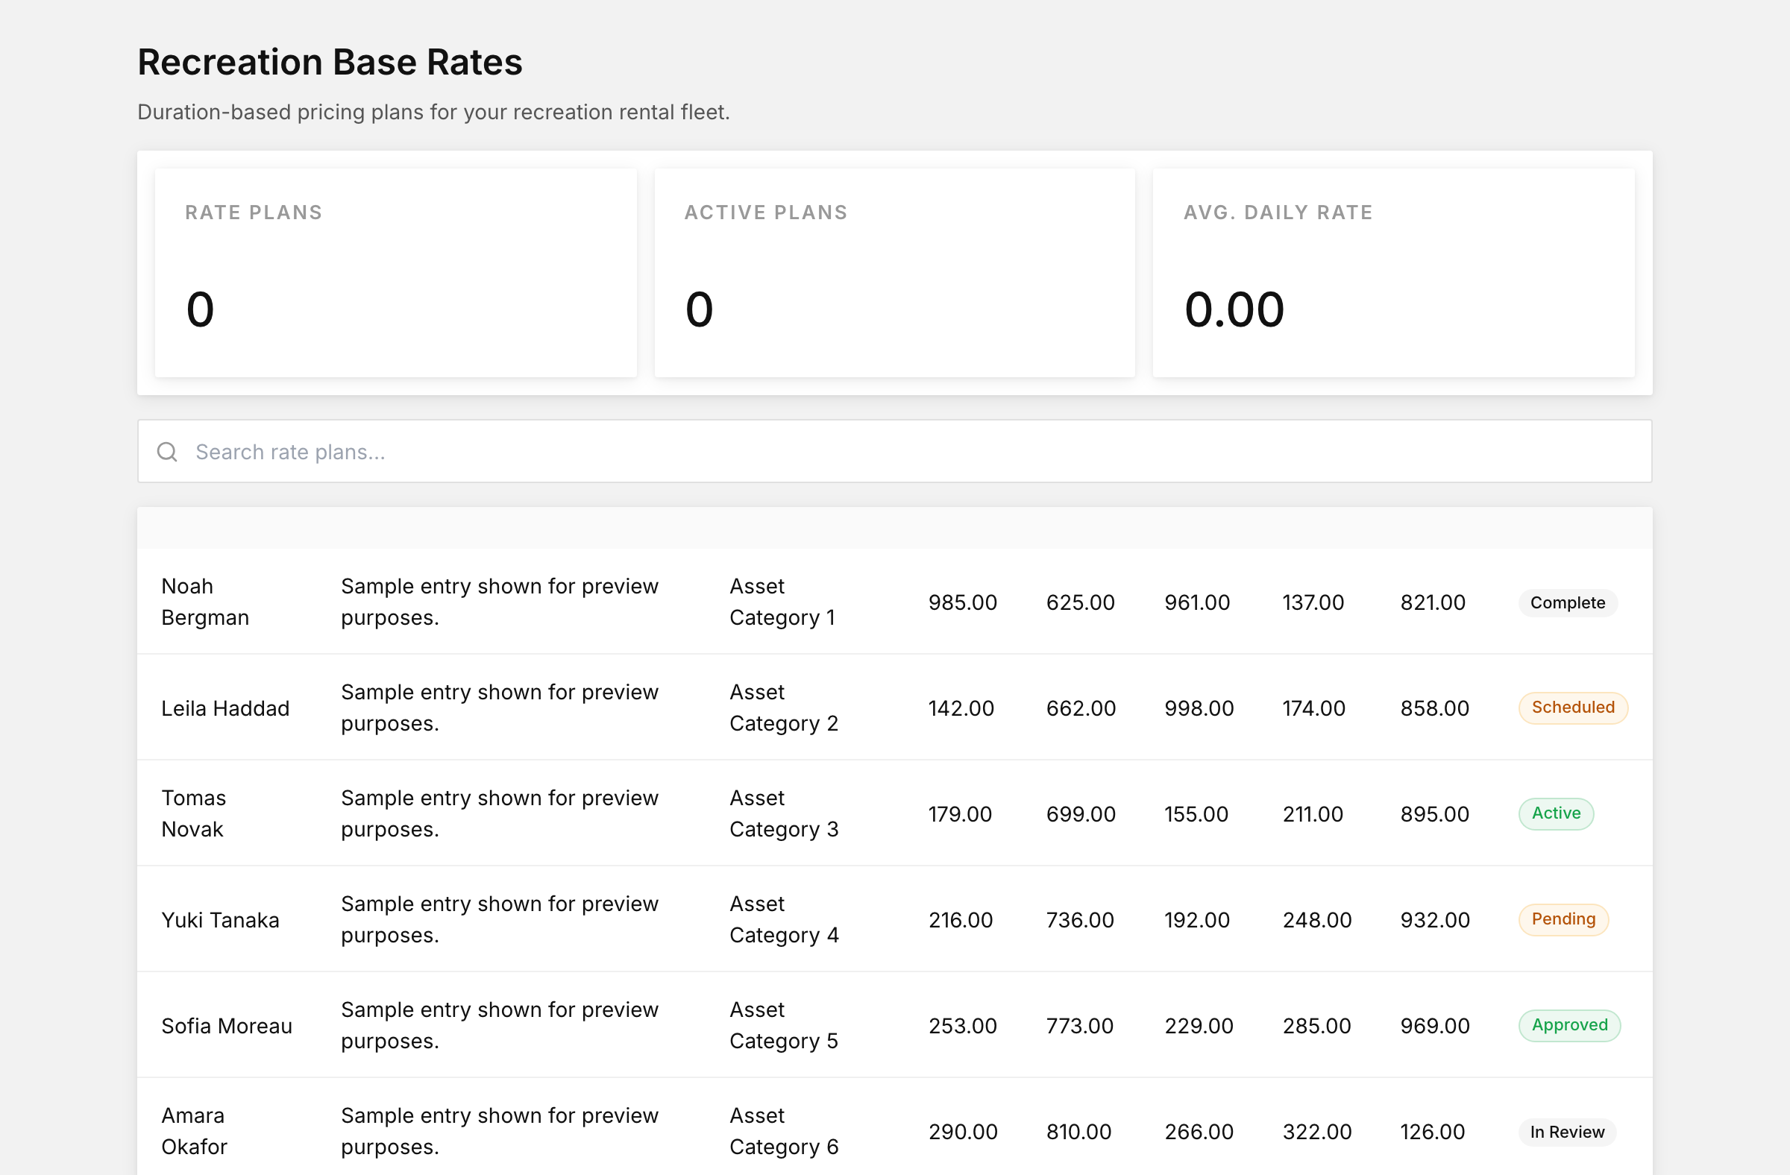Click Asset Category 2 cell
The width and height of the screenshot is (1790, 1175).
coord(784,708)
